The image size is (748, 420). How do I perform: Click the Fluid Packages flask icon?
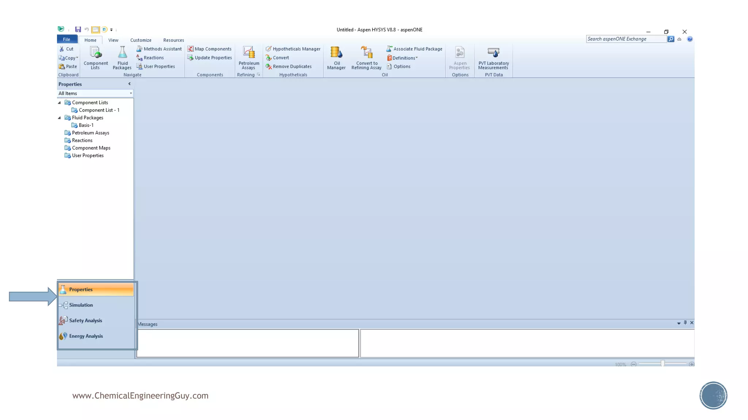122,53
